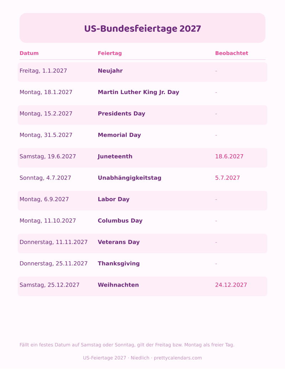Click observed date 18.6.2027
The height and width of the screenshot is (369, 285).
229,156
